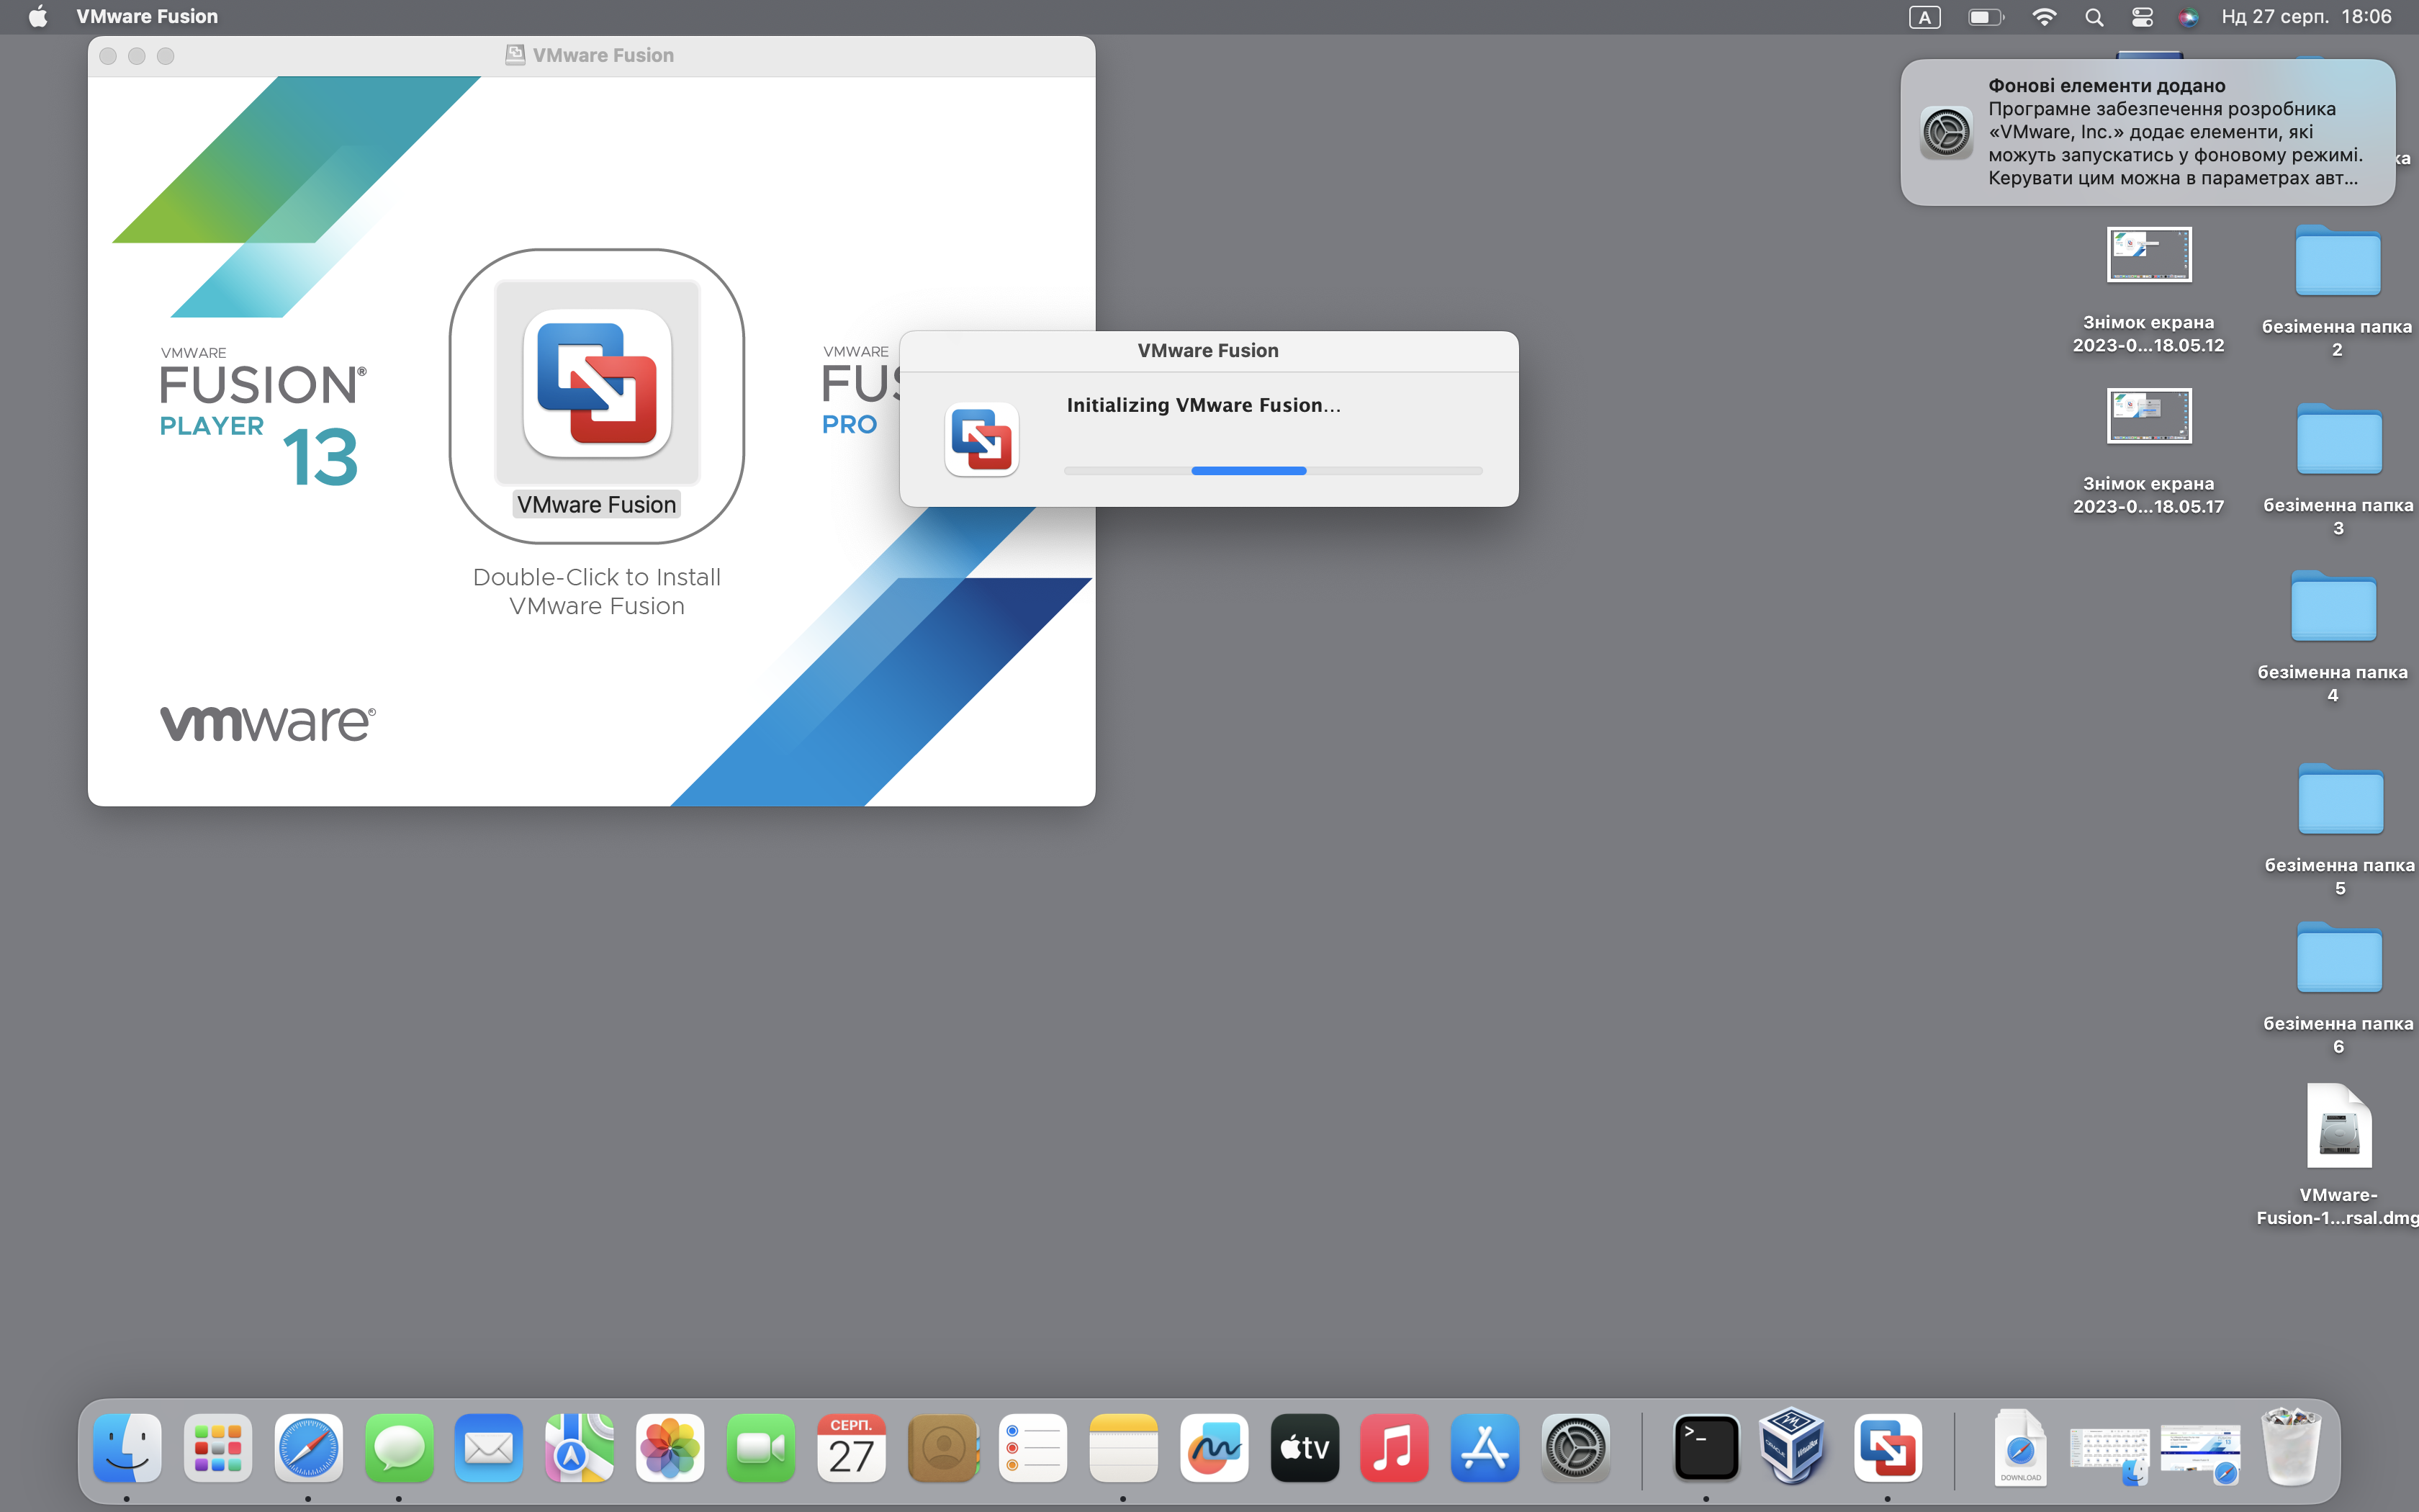
Task: Open Photos app in the Dock
Action: tap(670, 1447)
